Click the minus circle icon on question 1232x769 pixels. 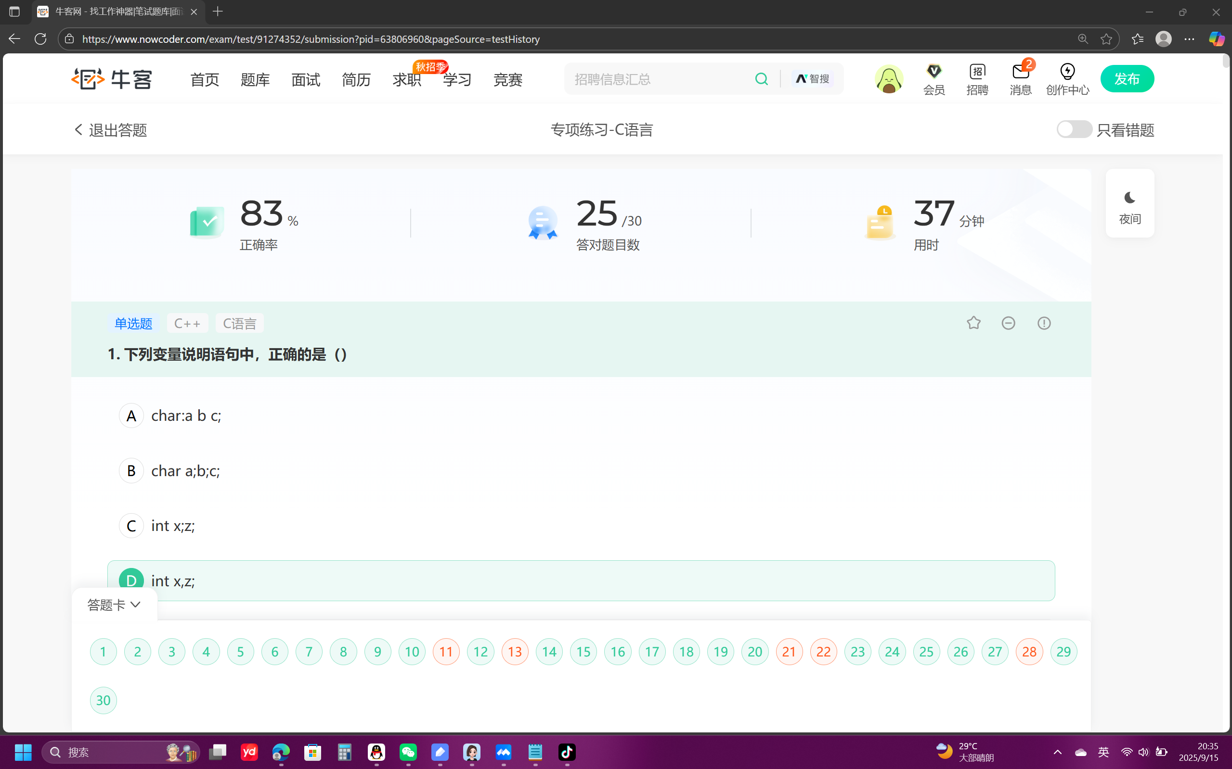(x=1009, y=323)
